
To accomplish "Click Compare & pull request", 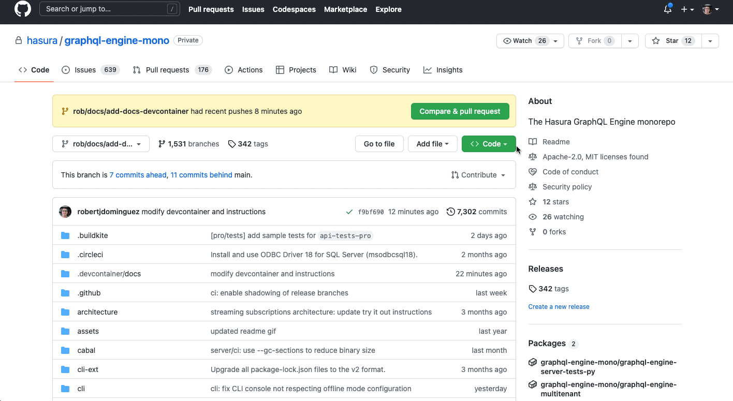I will [x=460, y=111].
